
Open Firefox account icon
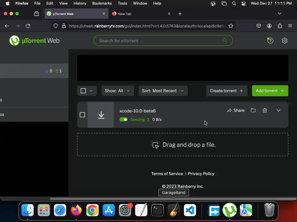click(269, 26)
